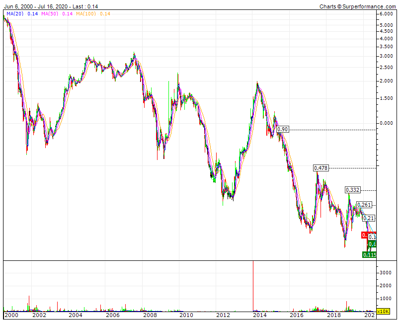
Task: Click the yellow x10K volume unit badge
Action: (x=383, y=312)
